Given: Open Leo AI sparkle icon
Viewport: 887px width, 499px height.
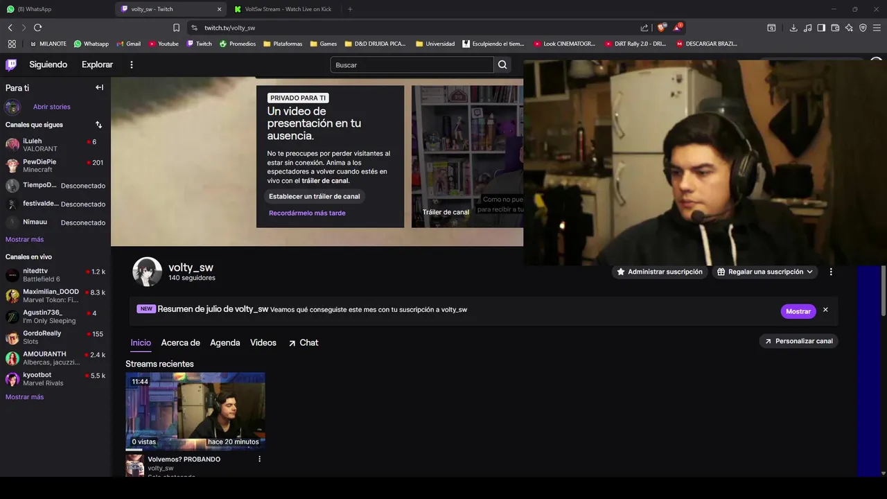Looking at the screenshot, I should pos(849,28).
